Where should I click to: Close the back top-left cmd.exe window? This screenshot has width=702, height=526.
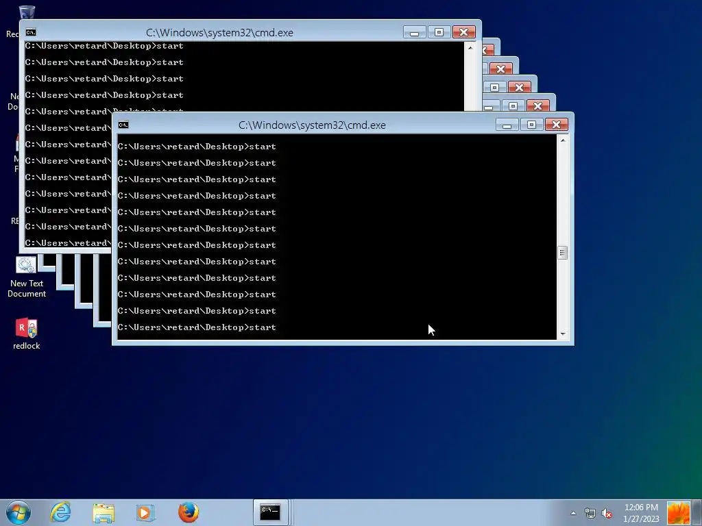(x=464, y=32)
